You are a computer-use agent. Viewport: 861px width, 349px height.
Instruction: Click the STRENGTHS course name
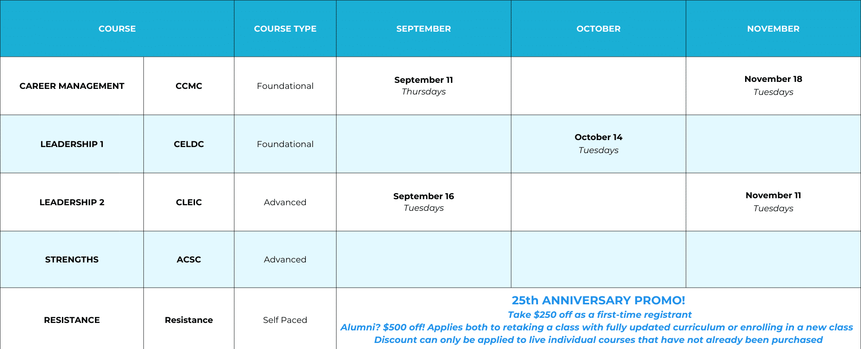[x=72, y=260]
